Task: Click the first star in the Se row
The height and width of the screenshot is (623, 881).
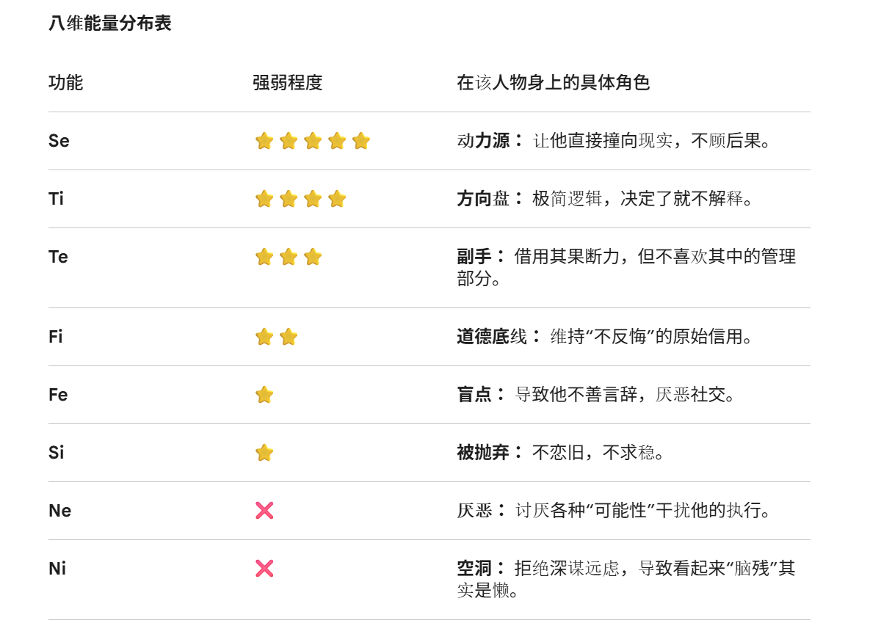Action: (264, 141)
